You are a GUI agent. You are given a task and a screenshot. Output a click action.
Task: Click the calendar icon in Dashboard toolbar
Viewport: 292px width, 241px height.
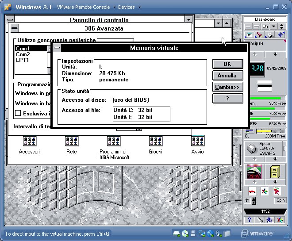[x=249, y=35]
